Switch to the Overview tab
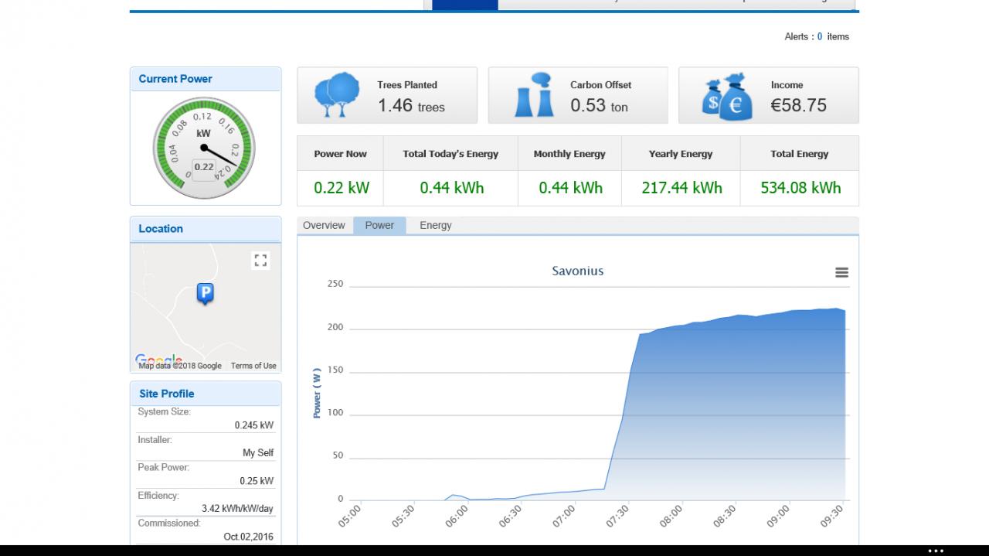This screenshot has height=556, width=989. 324,225
